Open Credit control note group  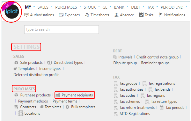(158, 57)
